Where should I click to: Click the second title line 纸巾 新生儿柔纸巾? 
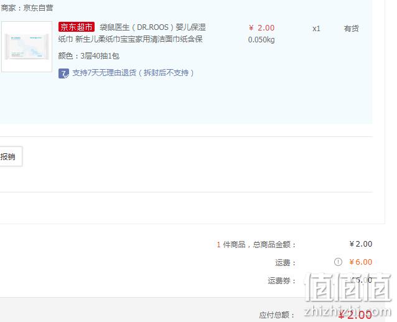[131, 39]
